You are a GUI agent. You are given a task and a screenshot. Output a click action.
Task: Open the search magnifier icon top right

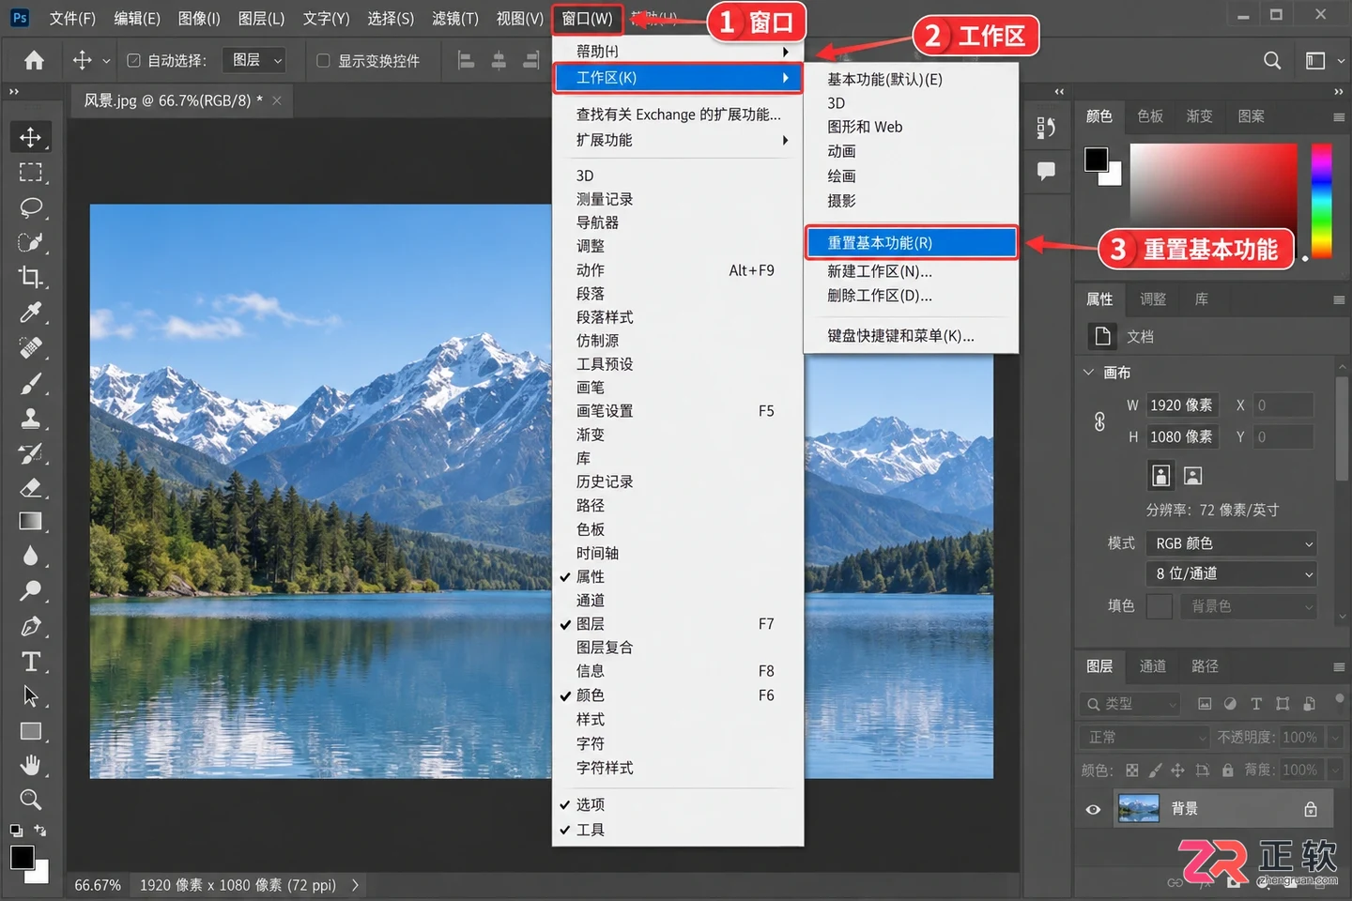[1272, 61]
